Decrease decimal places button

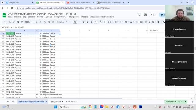[45, 22]
